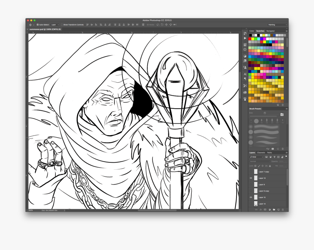Click the Add Layer Mask icon

(265, 209)
